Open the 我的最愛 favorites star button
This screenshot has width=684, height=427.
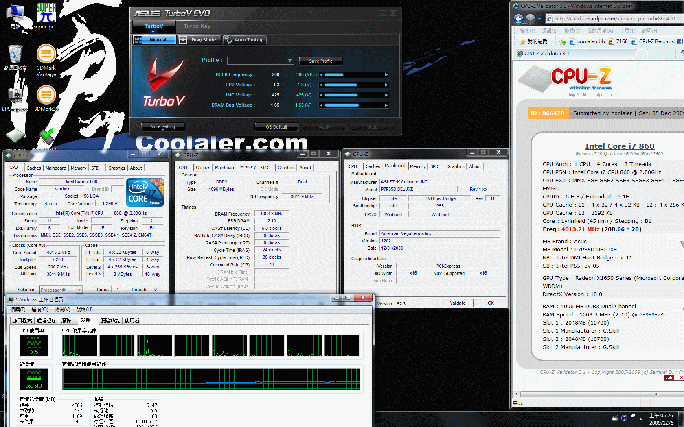[533, 41]
